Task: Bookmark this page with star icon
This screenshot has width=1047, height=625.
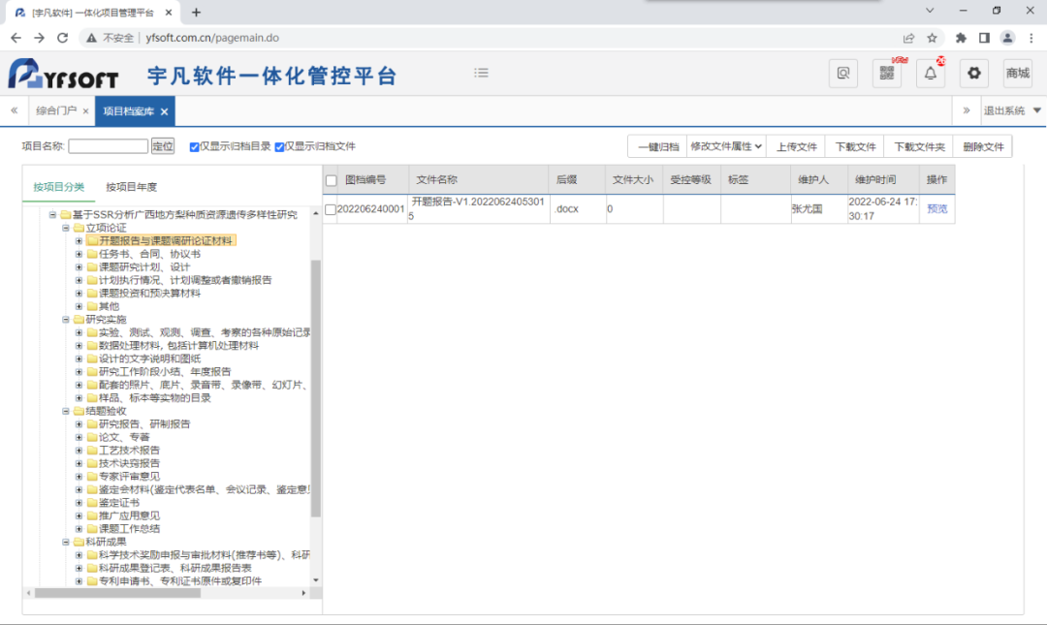Action: [x=933, y=38]
